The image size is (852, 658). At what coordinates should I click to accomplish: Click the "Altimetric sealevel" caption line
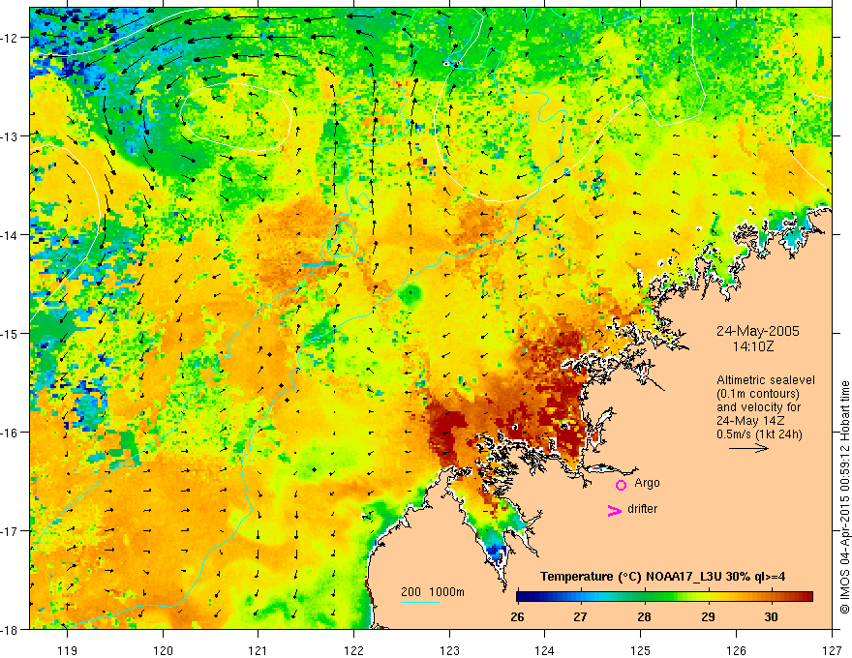point(766,380)
